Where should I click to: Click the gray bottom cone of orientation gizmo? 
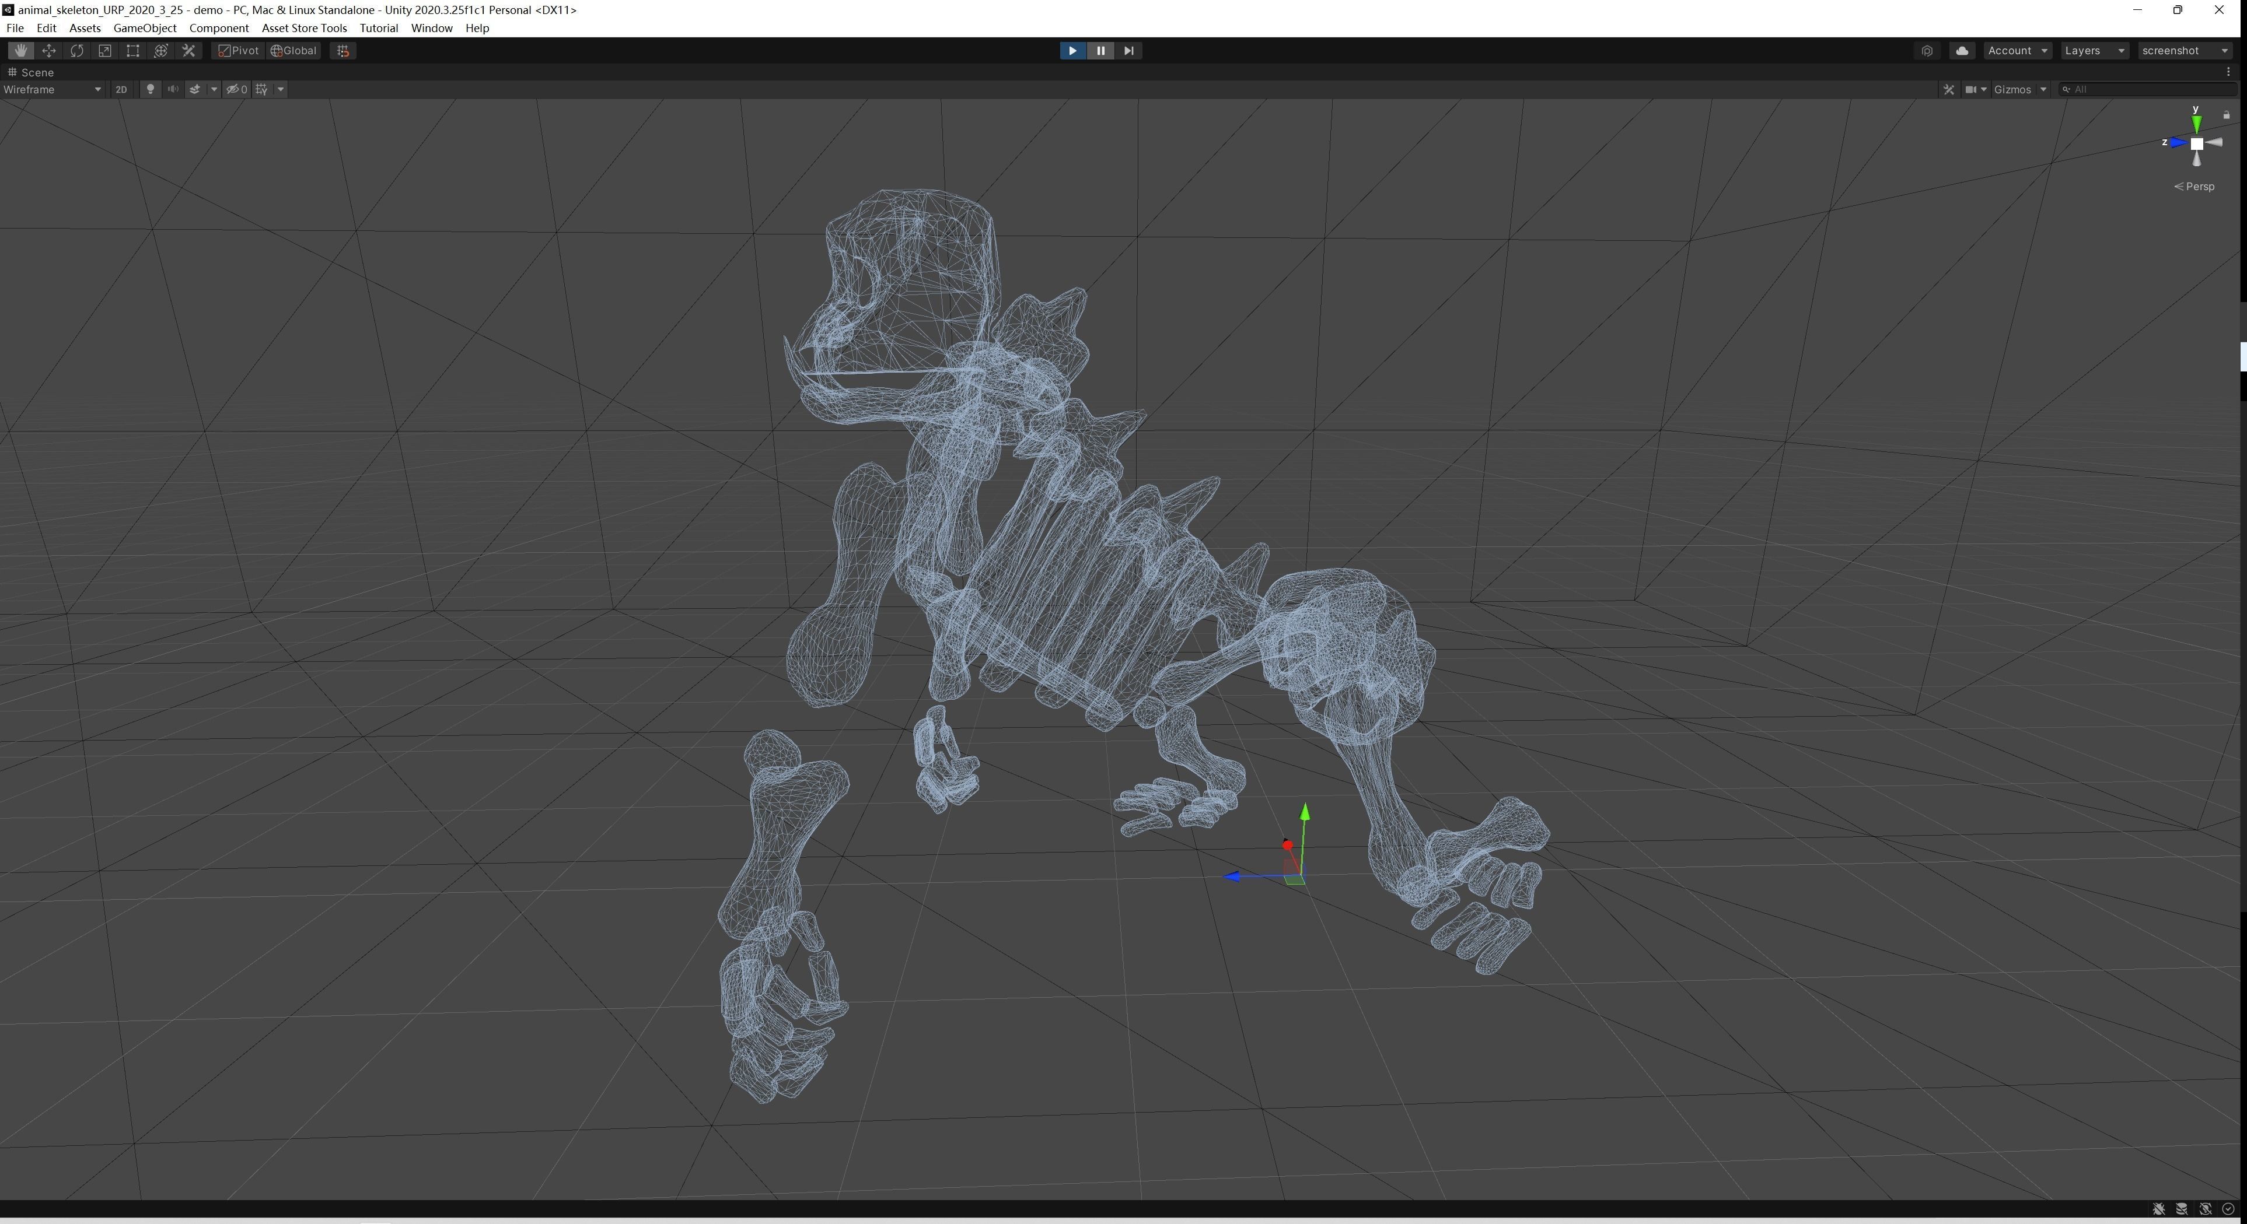(2196, 159)
